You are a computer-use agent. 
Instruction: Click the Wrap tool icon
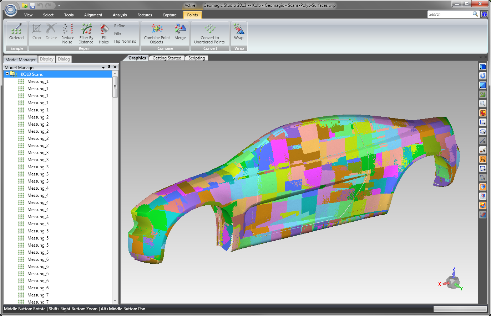239,32
